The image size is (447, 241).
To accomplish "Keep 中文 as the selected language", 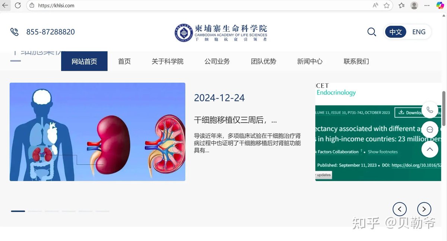I will pyautogui.click(x=395, y=32).
